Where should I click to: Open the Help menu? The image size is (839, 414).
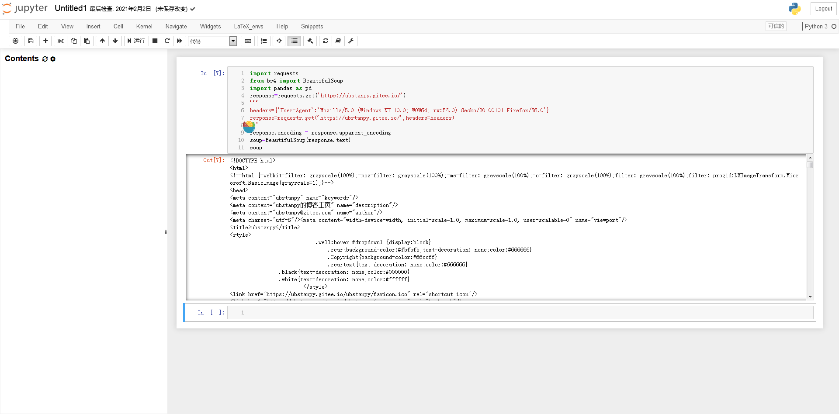tap(282, 27)
